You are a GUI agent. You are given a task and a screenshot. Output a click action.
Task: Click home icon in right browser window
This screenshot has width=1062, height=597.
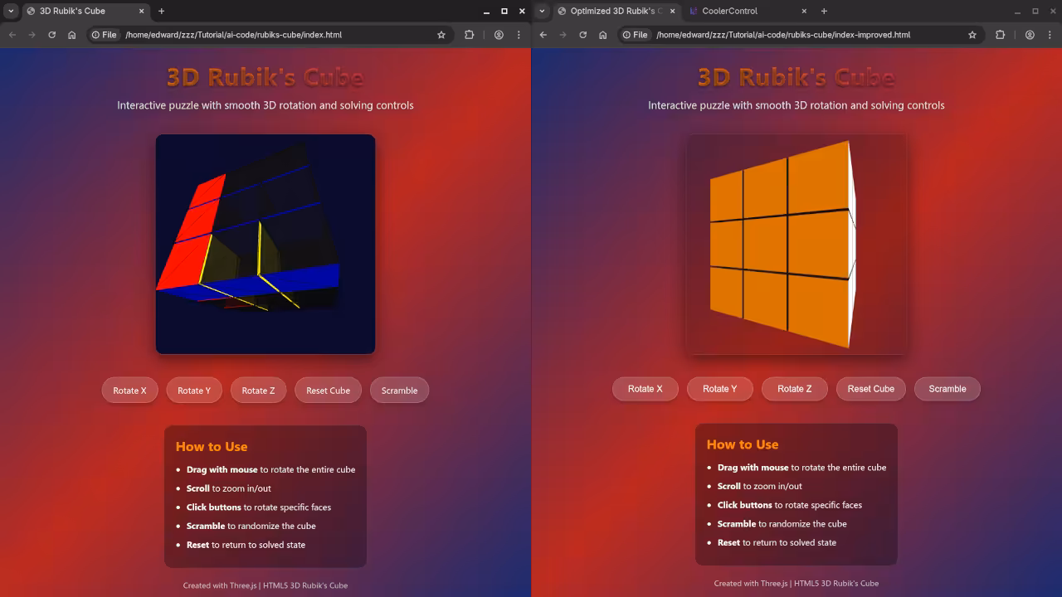(x=602, y=35)
